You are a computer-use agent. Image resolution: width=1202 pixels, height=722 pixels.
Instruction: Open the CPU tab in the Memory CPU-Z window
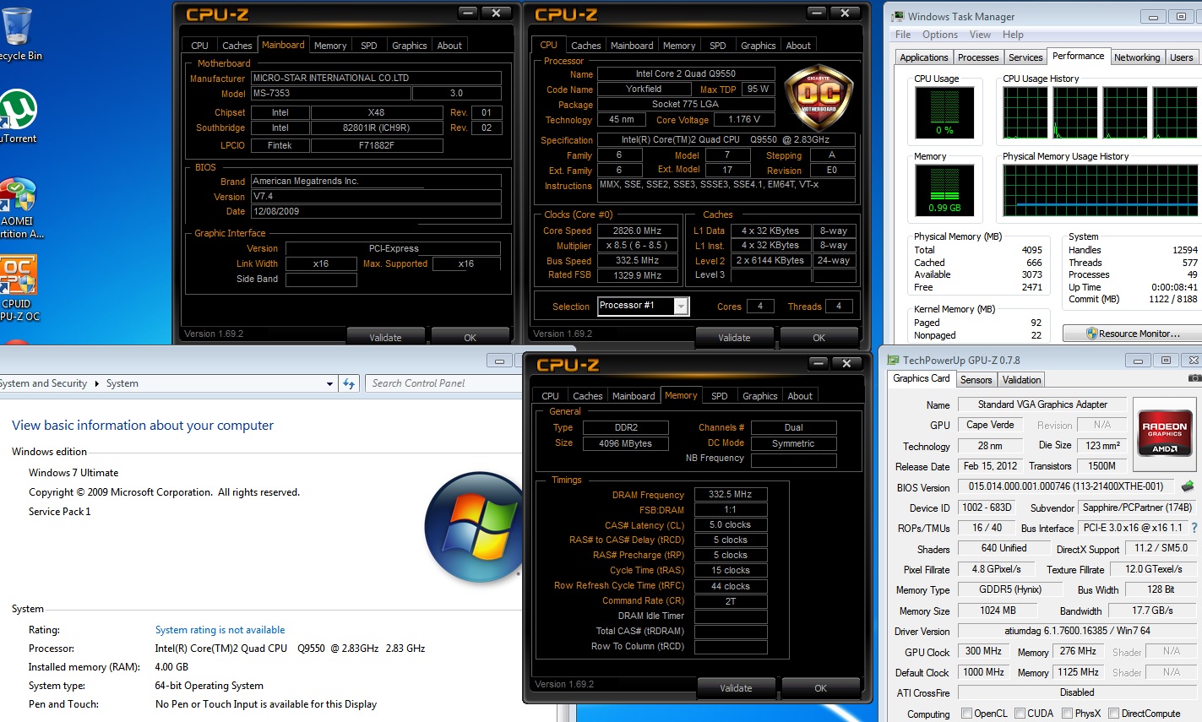551,396
